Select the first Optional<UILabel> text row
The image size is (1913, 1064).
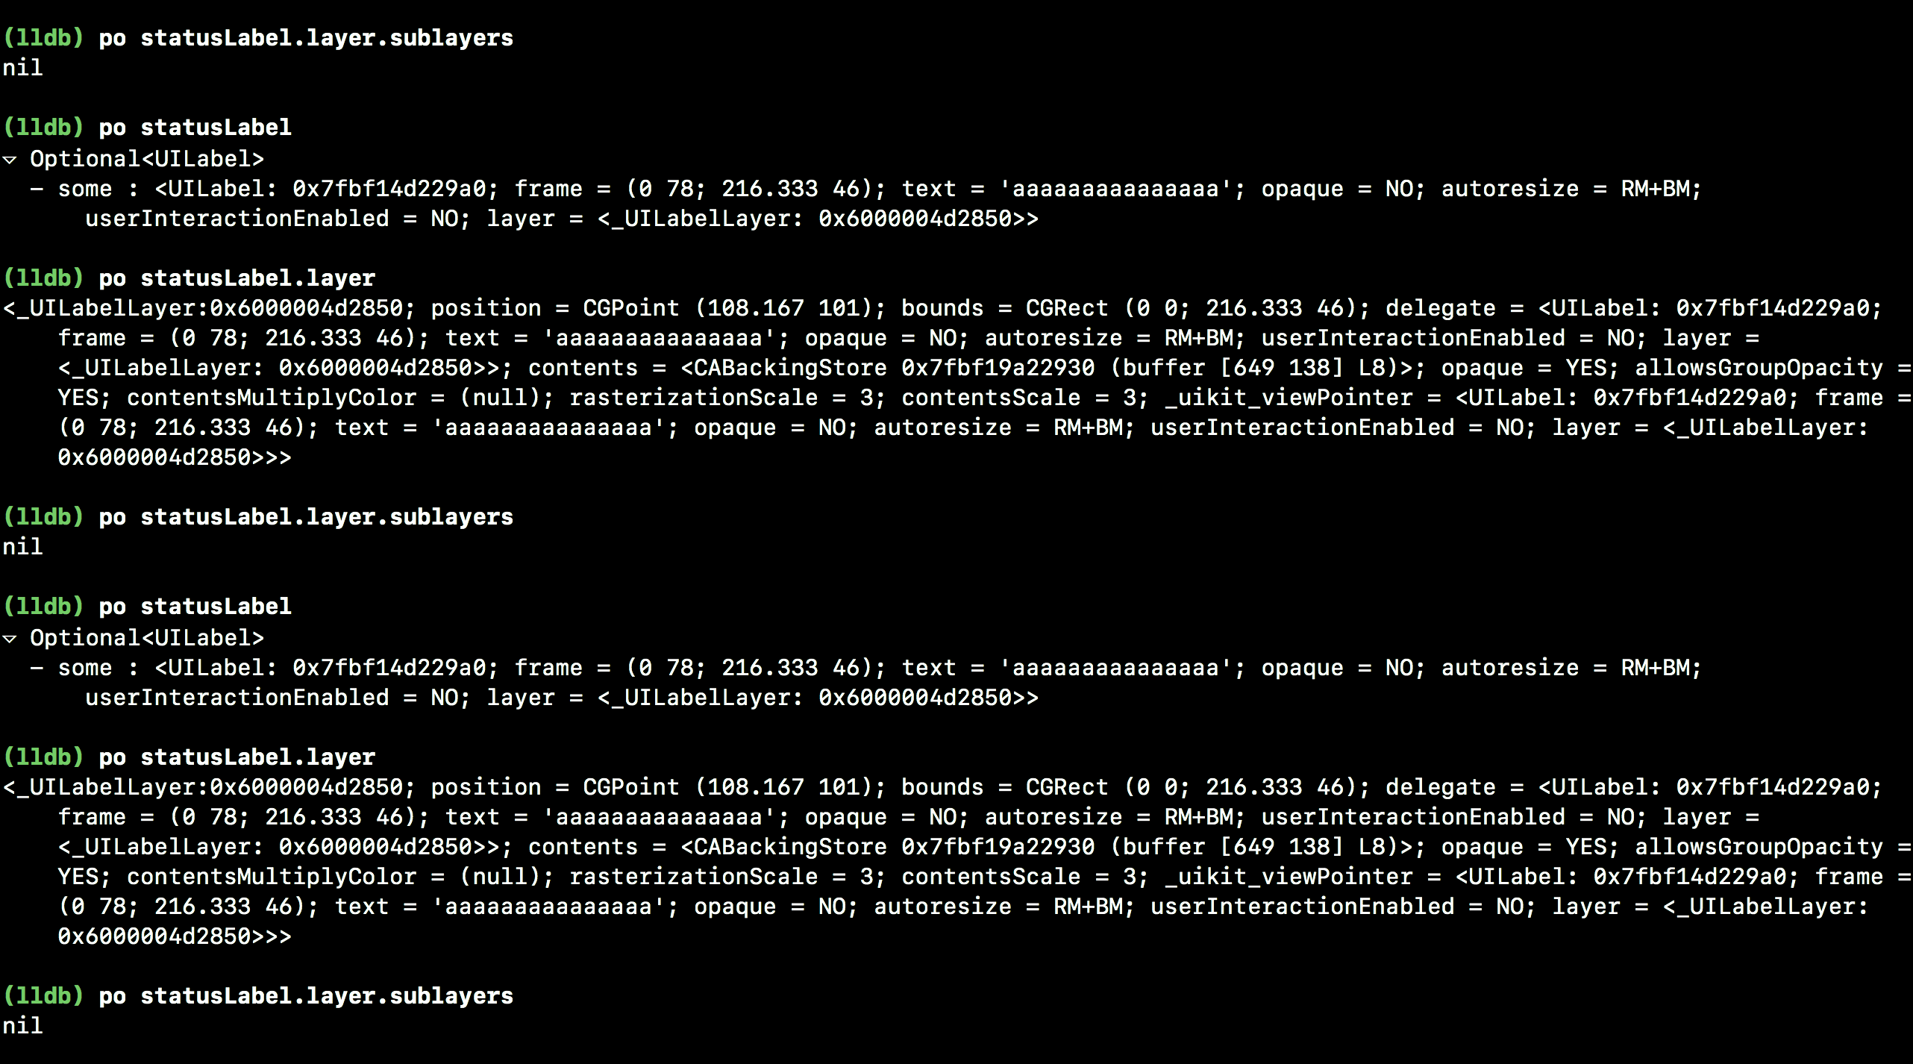coord(147,159)
